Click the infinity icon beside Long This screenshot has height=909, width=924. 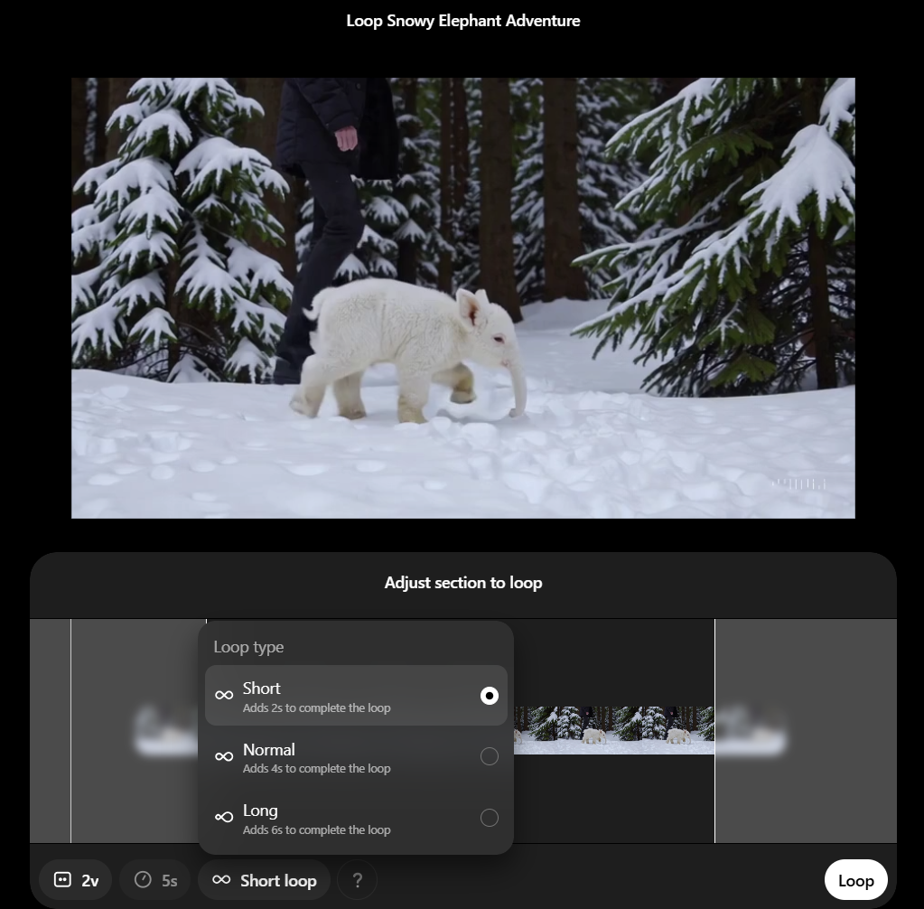[224, 817]
